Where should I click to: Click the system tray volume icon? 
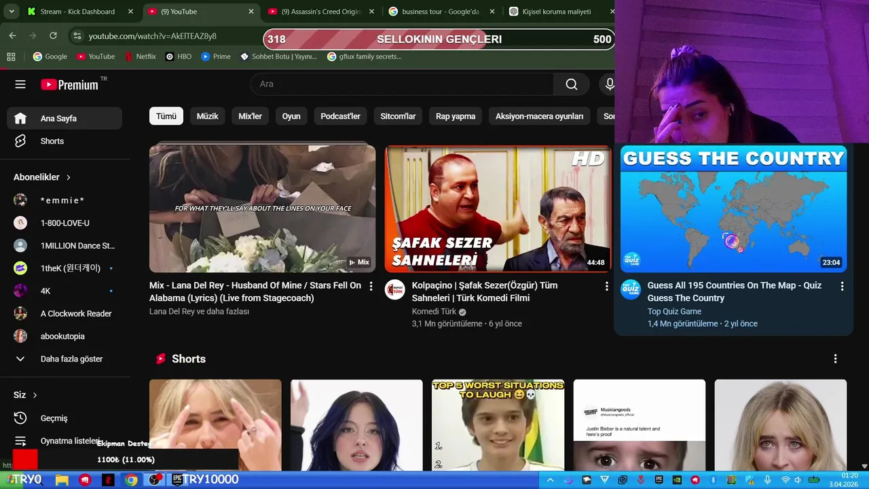tap(798, 480)
